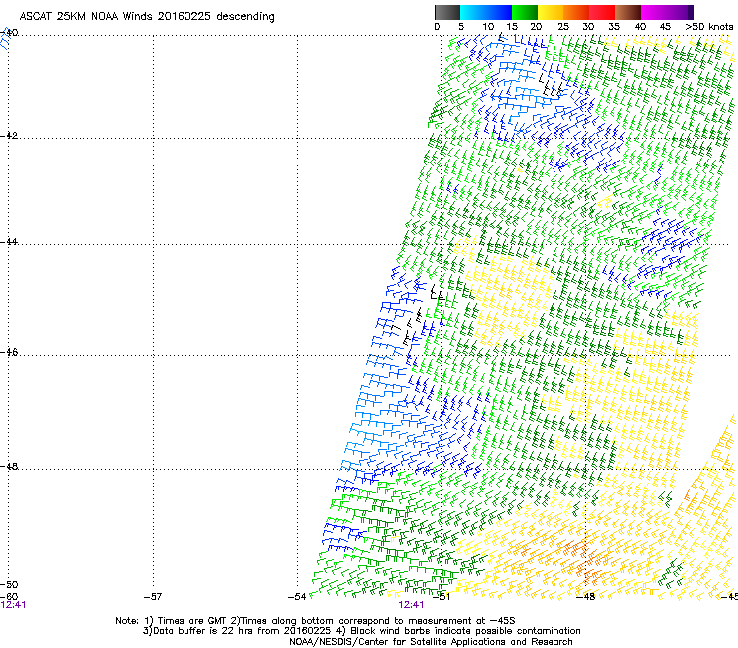The image size is (738, 648).
Task: Click the latitude label '-50' on the left axis
Action: click(9, 585)
